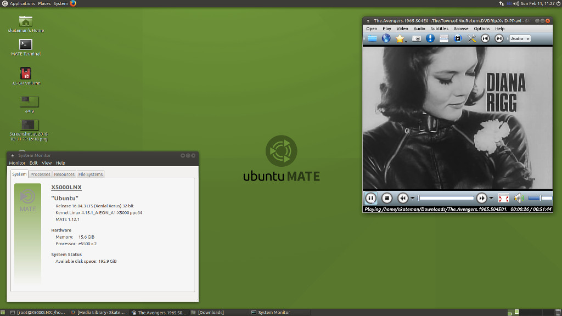Select the MATE Terminal desktop icon
Screen dimensions: 562x316
(26, 47)
